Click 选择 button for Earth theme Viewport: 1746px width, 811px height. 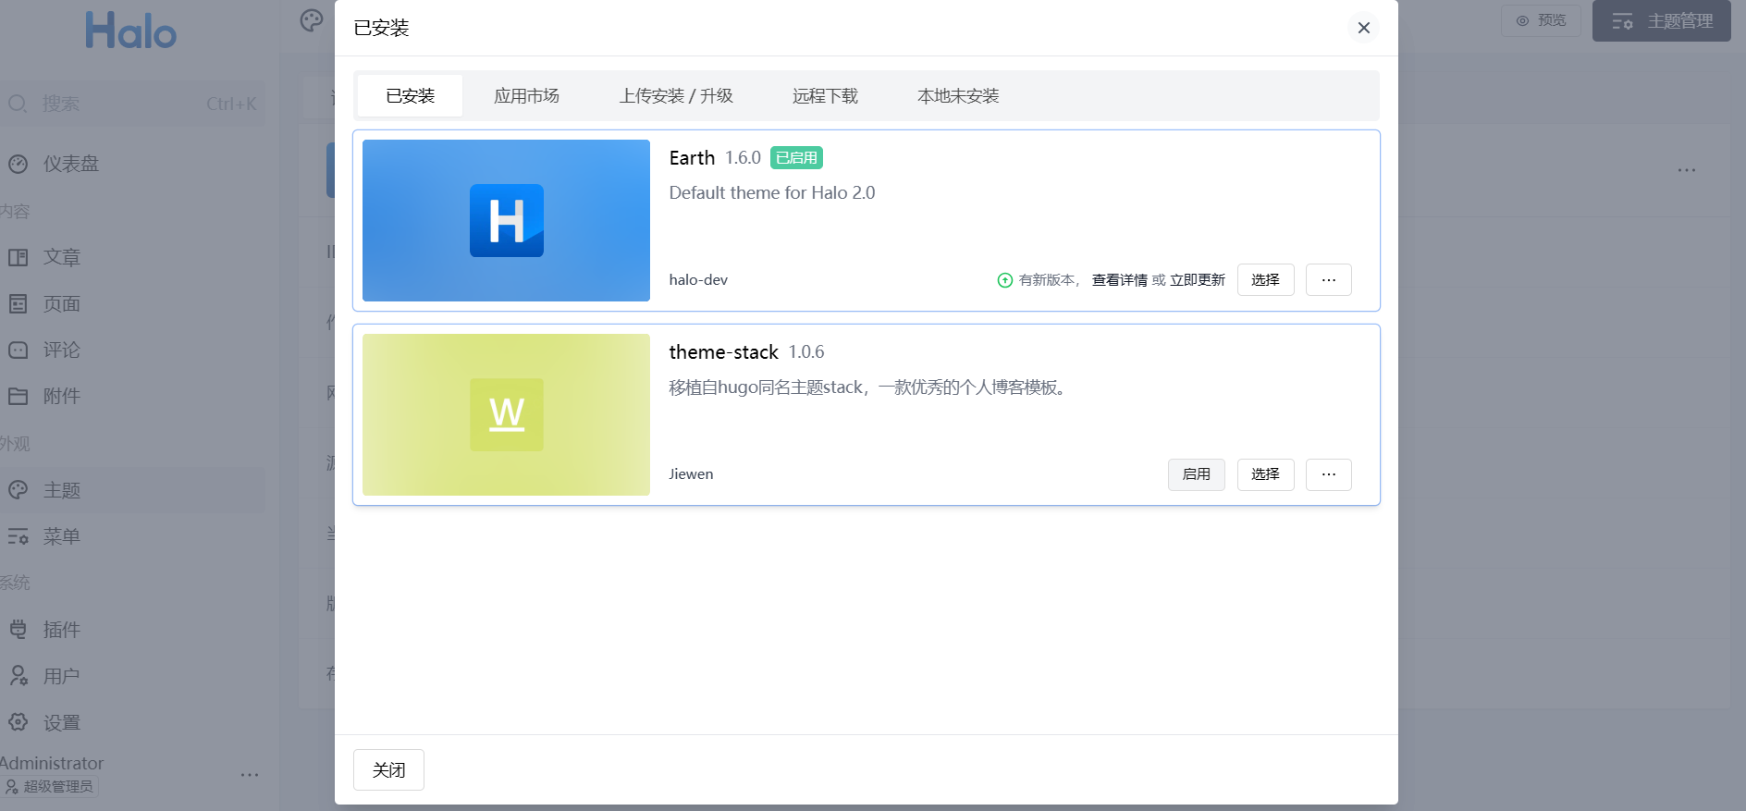(1265, 280)
